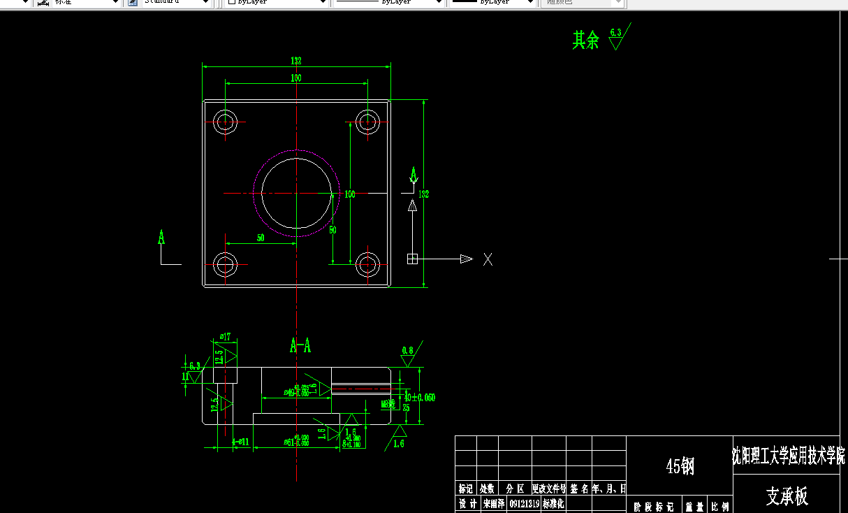Select the designer name 宋雨泽 cell
The image size is (848, 513).
pos(493,504)
